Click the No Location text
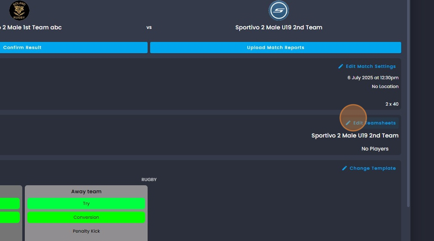 click(x=385, y=87)
